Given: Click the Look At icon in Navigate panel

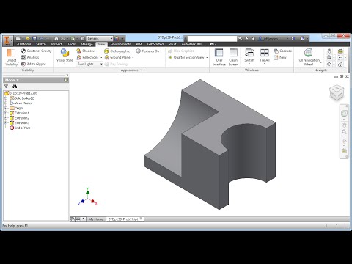Looking at the screenshot, I should point(340,51).
